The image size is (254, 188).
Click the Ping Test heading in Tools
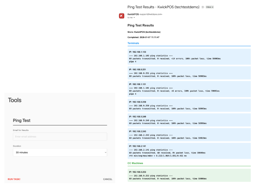click(x=21, y=120)
